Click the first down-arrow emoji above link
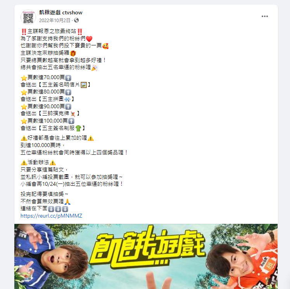290x289 pixels. click(51, 209)
